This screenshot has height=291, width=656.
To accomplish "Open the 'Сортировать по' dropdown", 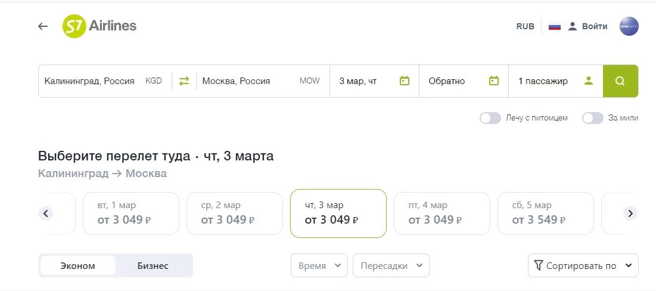I will [x=583, y=265].
